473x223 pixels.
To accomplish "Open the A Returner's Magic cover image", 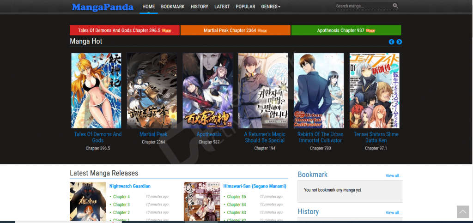I will point(263,90).
